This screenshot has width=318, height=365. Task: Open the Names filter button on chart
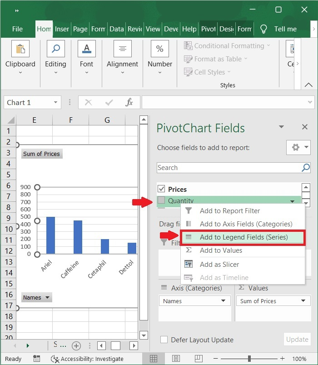[36, 297]
